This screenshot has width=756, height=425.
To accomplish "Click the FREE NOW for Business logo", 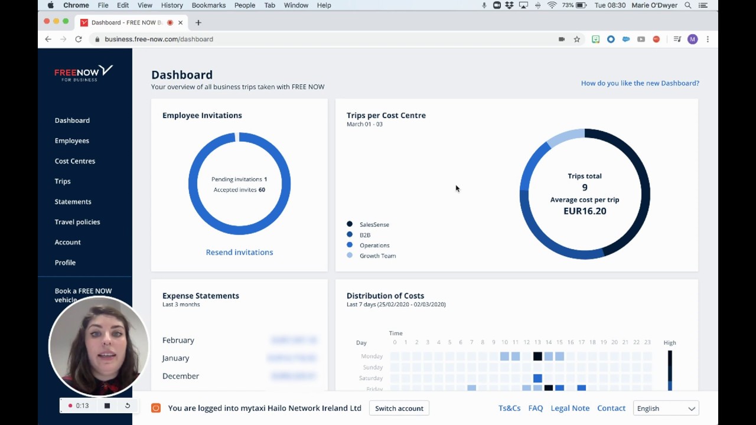I will [x=83, y=73].
